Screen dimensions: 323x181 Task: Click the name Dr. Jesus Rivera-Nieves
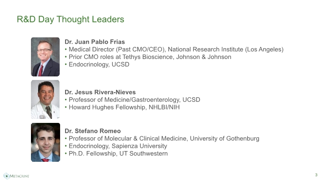(x=100, y=92)
